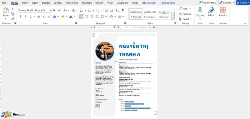Open Font dialog box launcher

pos(76,23)
